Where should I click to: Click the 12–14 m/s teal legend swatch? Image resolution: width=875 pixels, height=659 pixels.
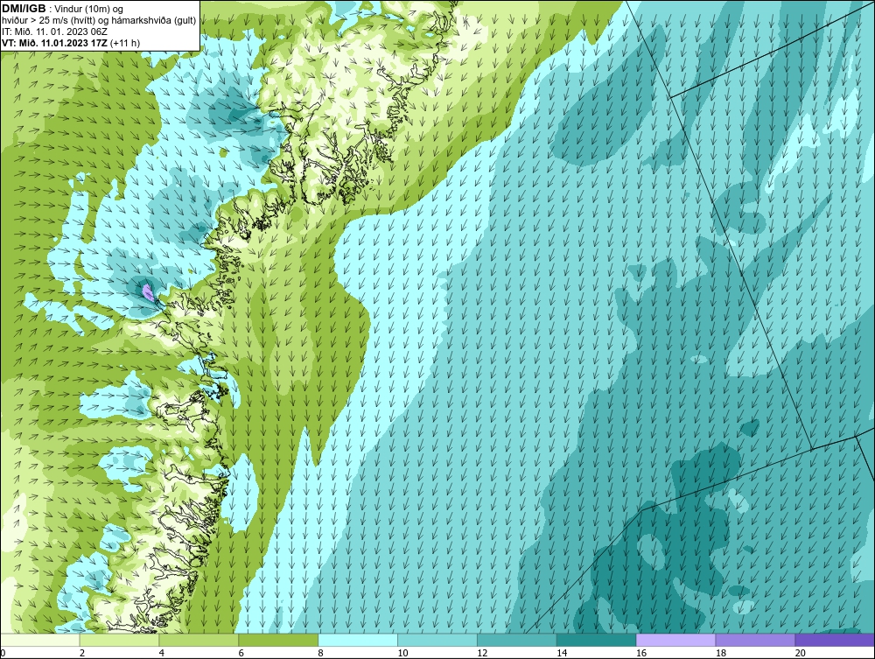[x=517, y=640]
